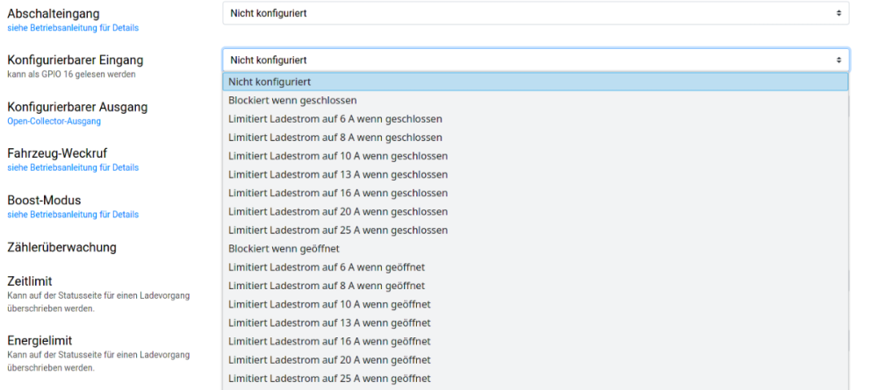Select limit 20 A wenn geöffnet
Image resolution: width=878 pixels, height=390 pixels.
329,359
